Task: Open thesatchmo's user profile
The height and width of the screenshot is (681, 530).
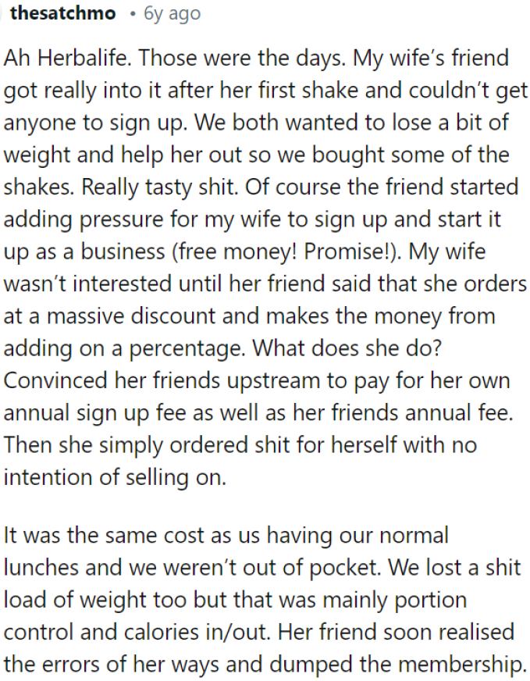Action: [63, 13]
